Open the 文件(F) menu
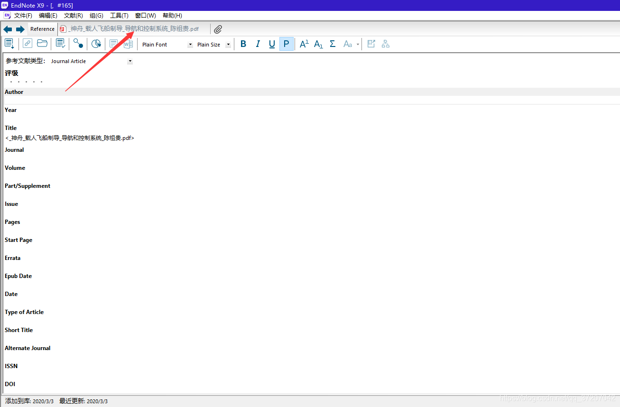 tap(23, 16)
